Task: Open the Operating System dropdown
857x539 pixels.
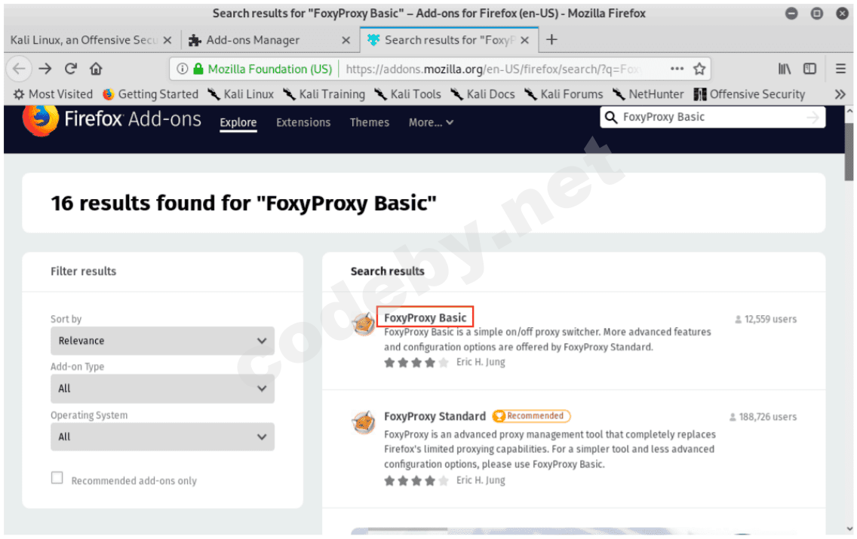Action: [x=162, y=437]
